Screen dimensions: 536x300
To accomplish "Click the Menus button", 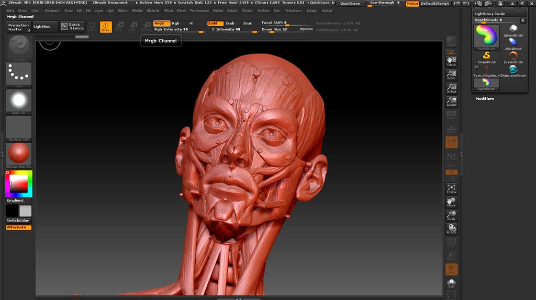I will (x=412, y=4).
